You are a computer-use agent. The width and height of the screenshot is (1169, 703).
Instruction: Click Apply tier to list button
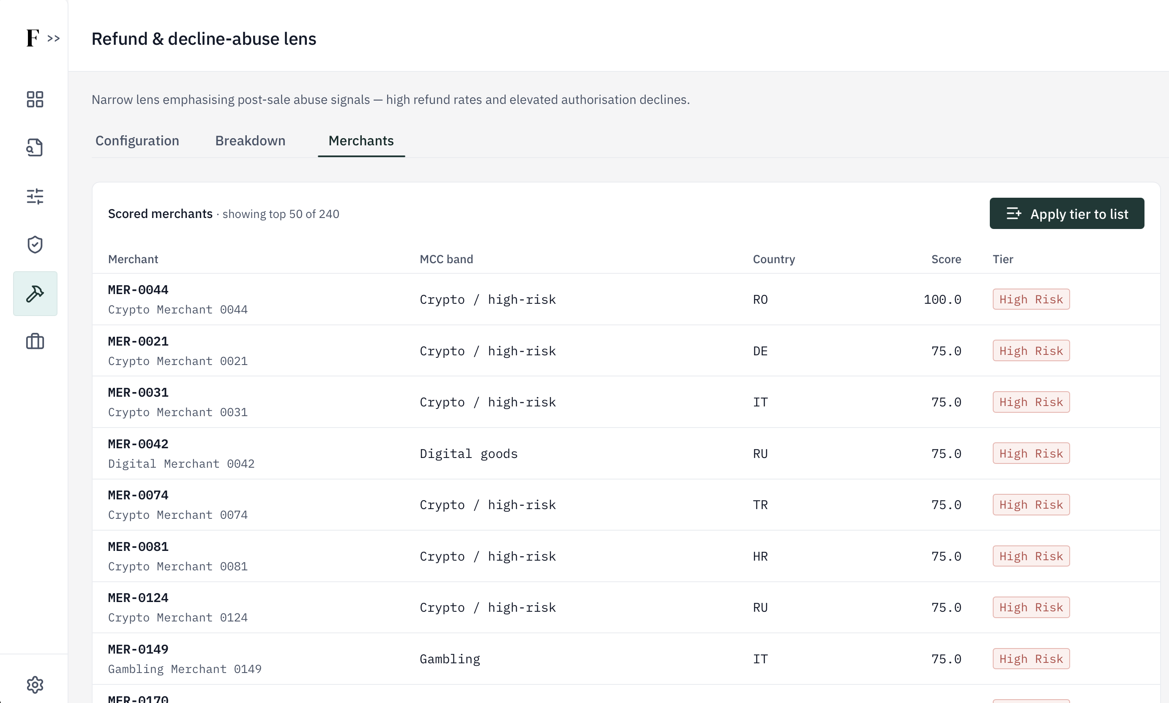pos(1067,214)
